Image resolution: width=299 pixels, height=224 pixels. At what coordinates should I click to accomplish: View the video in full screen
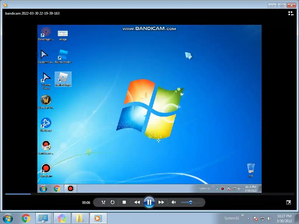point(288,202)
